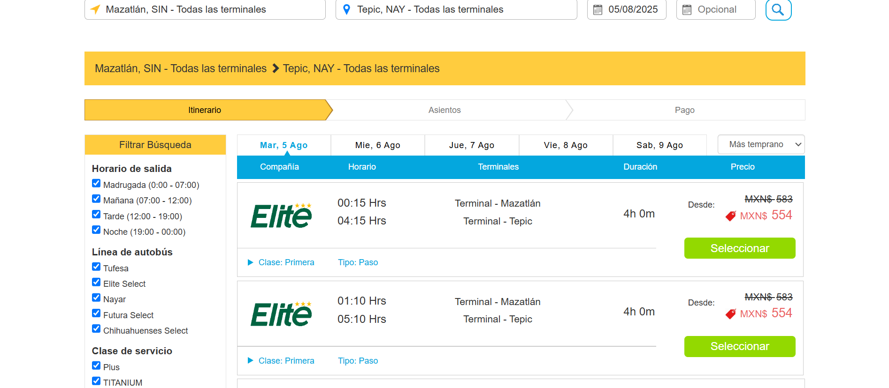This screenshot has height=388, width=889.
Task: Toggle the Nayar bus line checkbox
Action: [x=96, y=298]
